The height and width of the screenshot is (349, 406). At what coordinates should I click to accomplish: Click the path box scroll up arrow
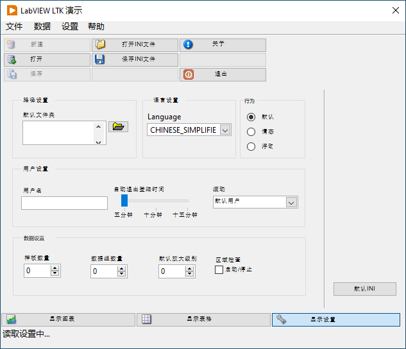click(98, 126)
